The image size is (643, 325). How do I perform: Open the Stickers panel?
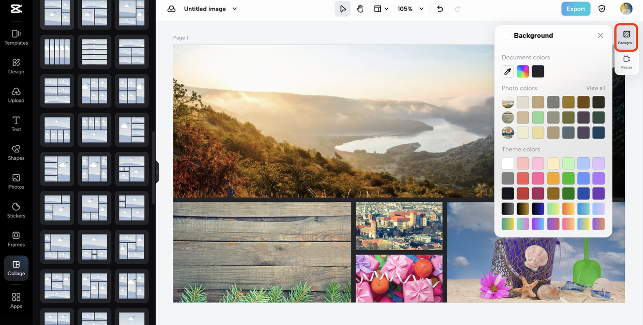[16, 210]
